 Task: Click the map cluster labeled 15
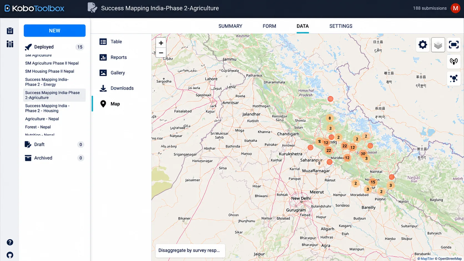coord(373,182)
